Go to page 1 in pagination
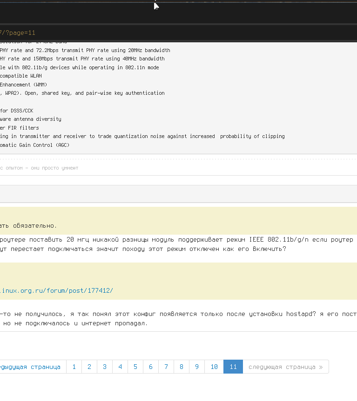Image resolution: width=357 pixels, height=401 pixels. click(x=74, y=367)
